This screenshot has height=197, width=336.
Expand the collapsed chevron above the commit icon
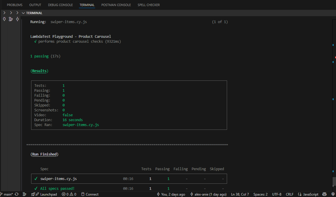17,13
